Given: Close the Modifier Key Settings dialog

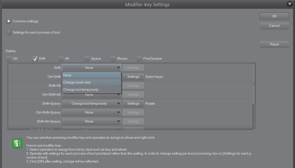Looking at the screenshot, I should (x=289, y=4).
